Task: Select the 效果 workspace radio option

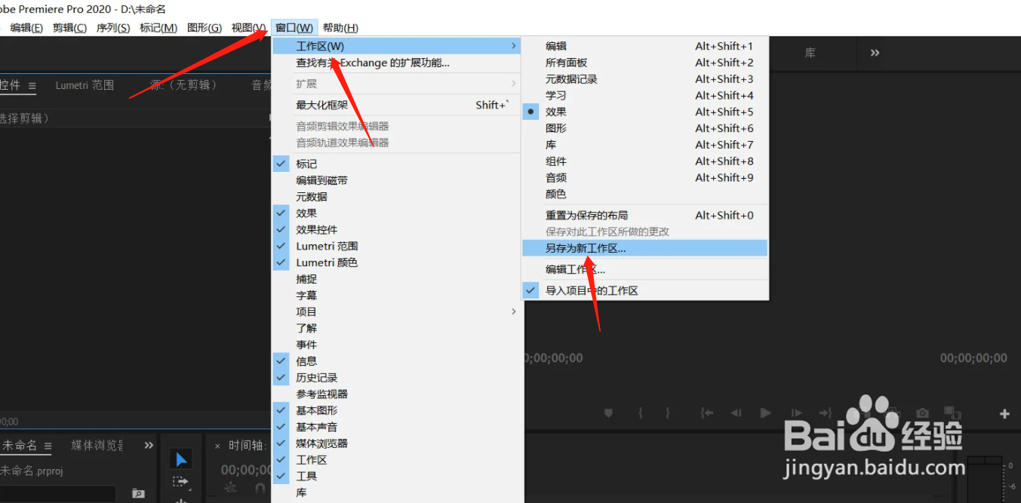Action: [530, 111]
